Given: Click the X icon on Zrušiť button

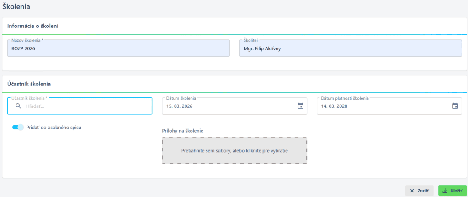Looking at the screenshot, I should (412, 191).
